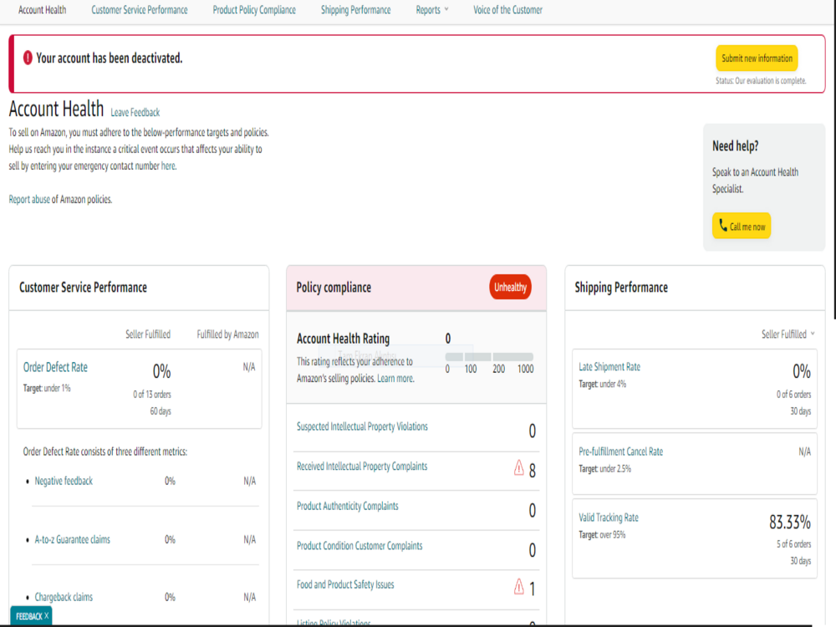This screenshot has height=627, width=836.
Task: Open the Leave Feedback link
Action: (x=135, y=113)
